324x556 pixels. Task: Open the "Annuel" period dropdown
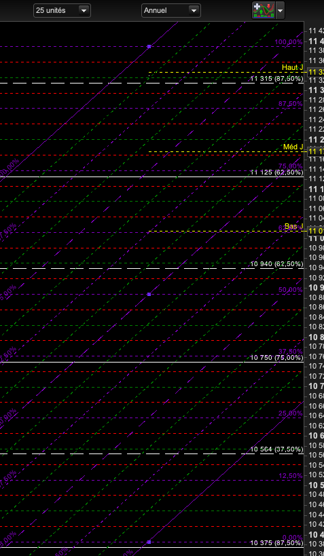click(x=171, y=10)
